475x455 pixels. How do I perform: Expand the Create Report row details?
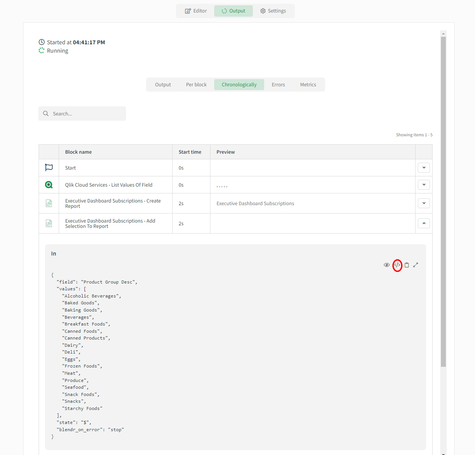click(x=424, y=203)
